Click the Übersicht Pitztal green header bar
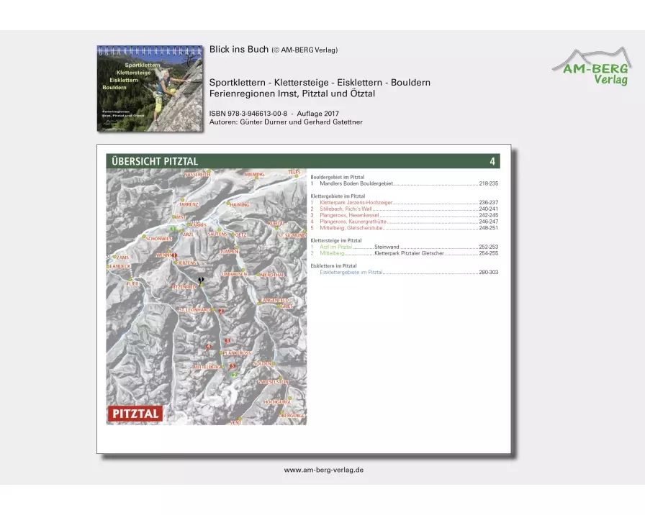This screenshot has height=515, width=645. [302, 161]
